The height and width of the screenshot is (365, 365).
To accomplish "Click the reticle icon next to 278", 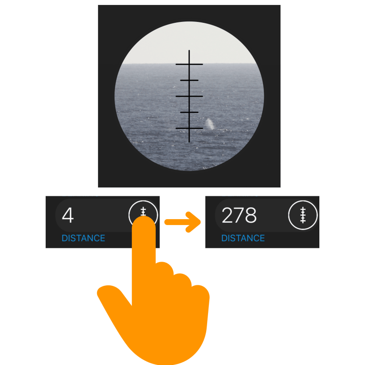I will (303, 215).
